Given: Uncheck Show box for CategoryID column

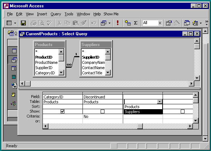Looking at the screenshot, I should pyautogui.click(x=62, y=112).
